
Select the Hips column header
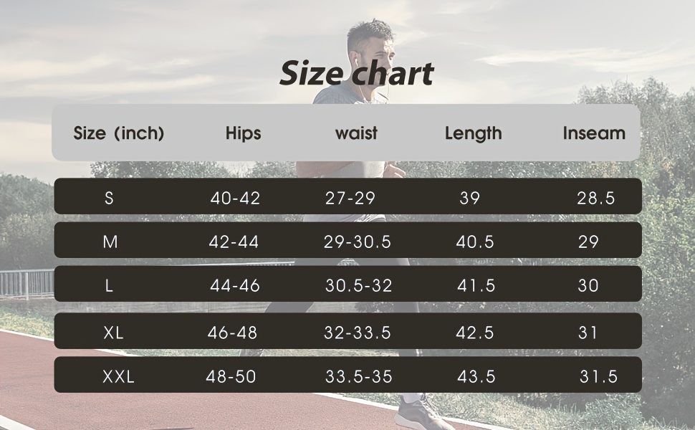coord(243,133)
